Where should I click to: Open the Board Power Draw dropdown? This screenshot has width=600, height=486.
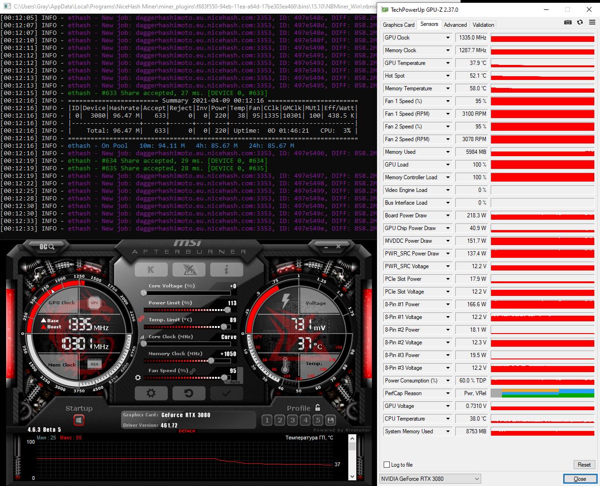[x=448, y=215]
